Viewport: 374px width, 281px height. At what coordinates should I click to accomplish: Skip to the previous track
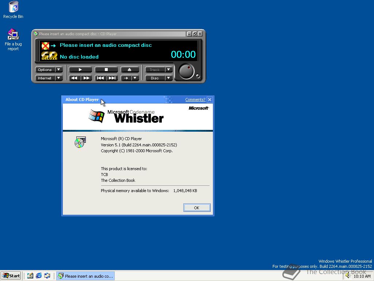tap(100, 78)
